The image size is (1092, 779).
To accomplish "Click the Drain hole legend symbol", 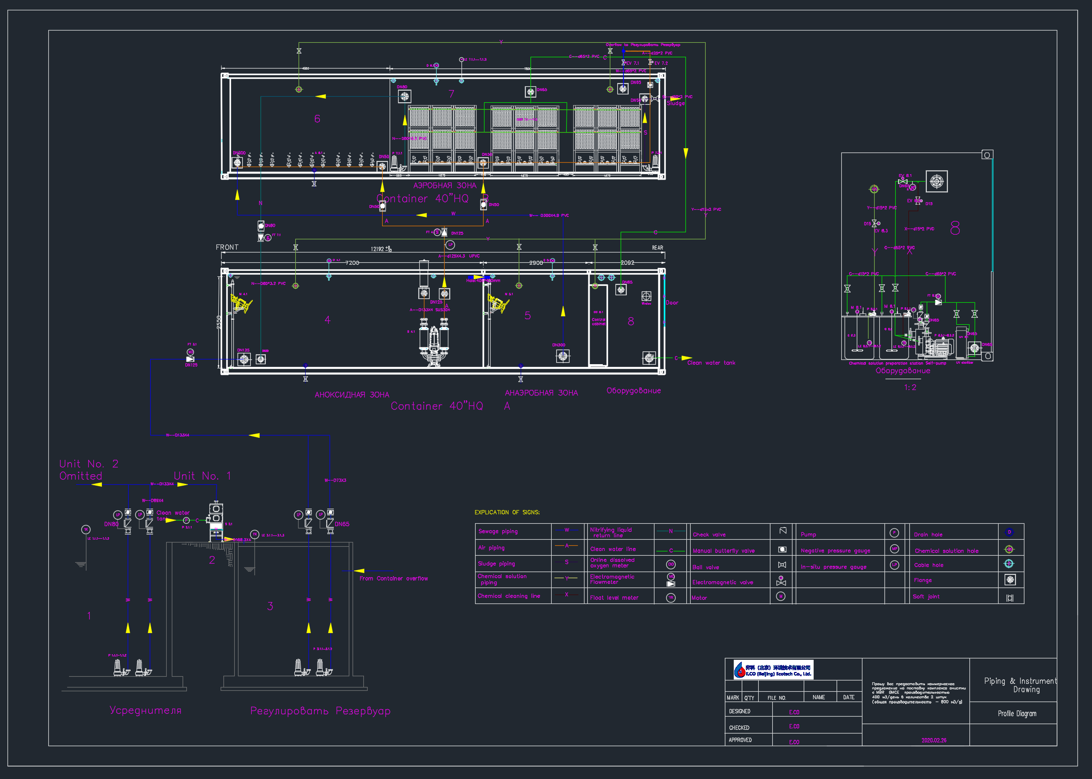I will pyautogui.click(x=1009, y=532).
